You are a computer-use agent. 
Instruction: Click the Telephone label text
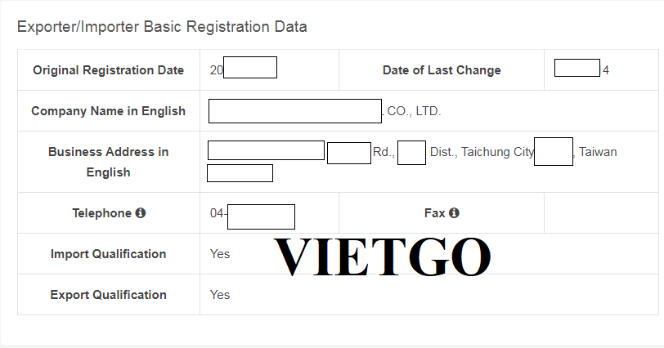pyautogui.click(x=101, y=213)
